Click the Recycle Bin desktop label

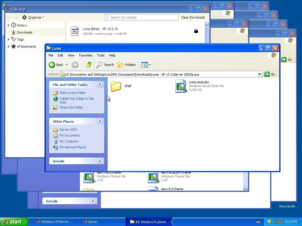(287, 206)
